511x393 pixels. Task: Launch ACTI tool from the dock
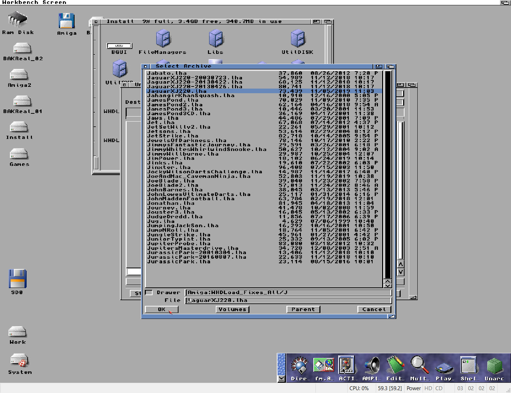pyautogui.click(x=347, y=365)
